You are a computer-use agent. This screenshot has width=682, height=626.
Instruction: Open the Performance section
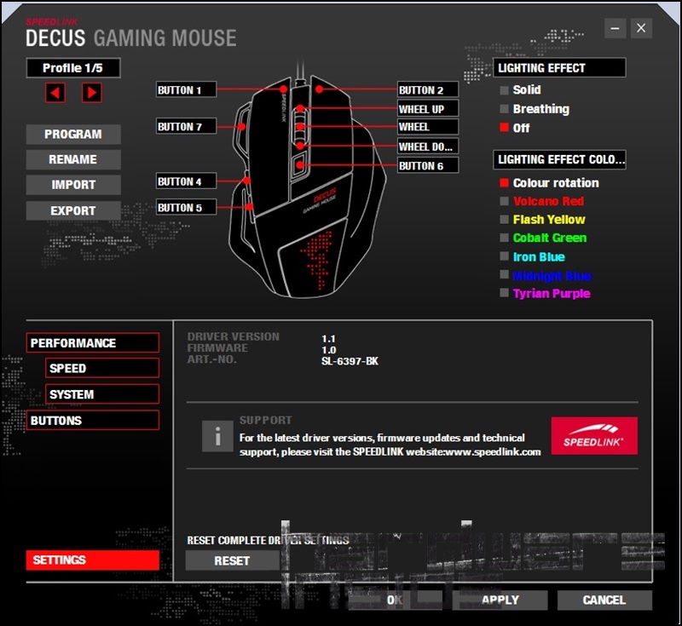click(x=92, y=343)
